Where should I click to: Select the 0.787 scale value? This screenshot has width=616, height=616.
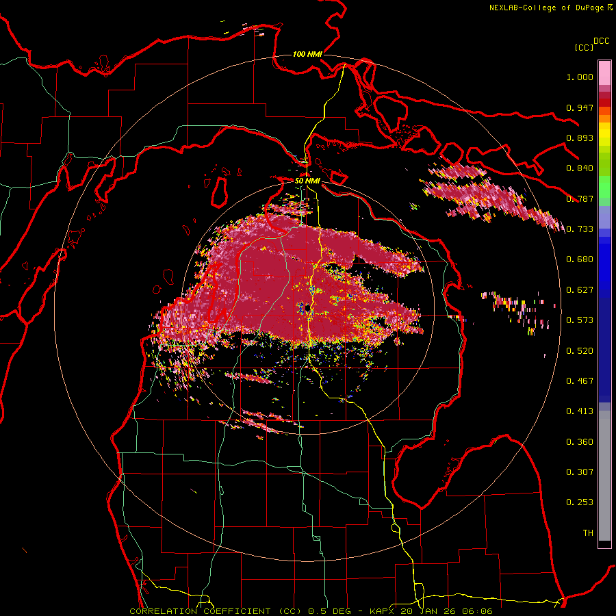pyautogui.click(x=580, y=198)
